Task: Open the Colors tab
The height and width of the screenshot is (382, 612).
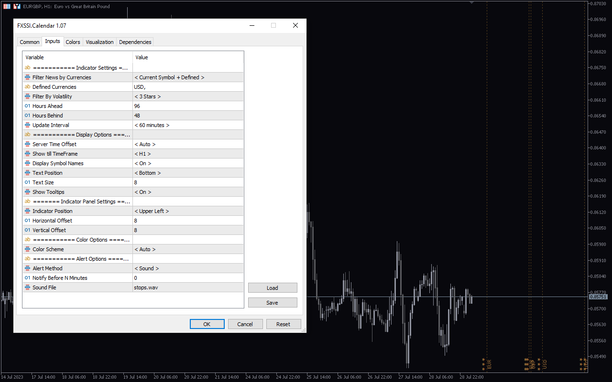Action: tap(73, 42)
